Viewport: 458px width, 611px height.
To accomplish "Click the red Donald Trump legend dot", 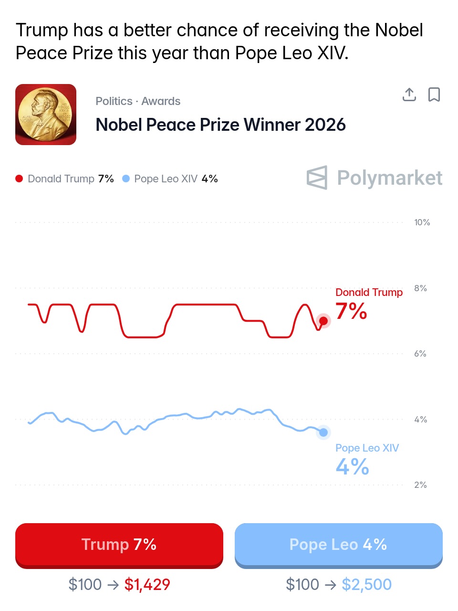I will coord(19,179).
